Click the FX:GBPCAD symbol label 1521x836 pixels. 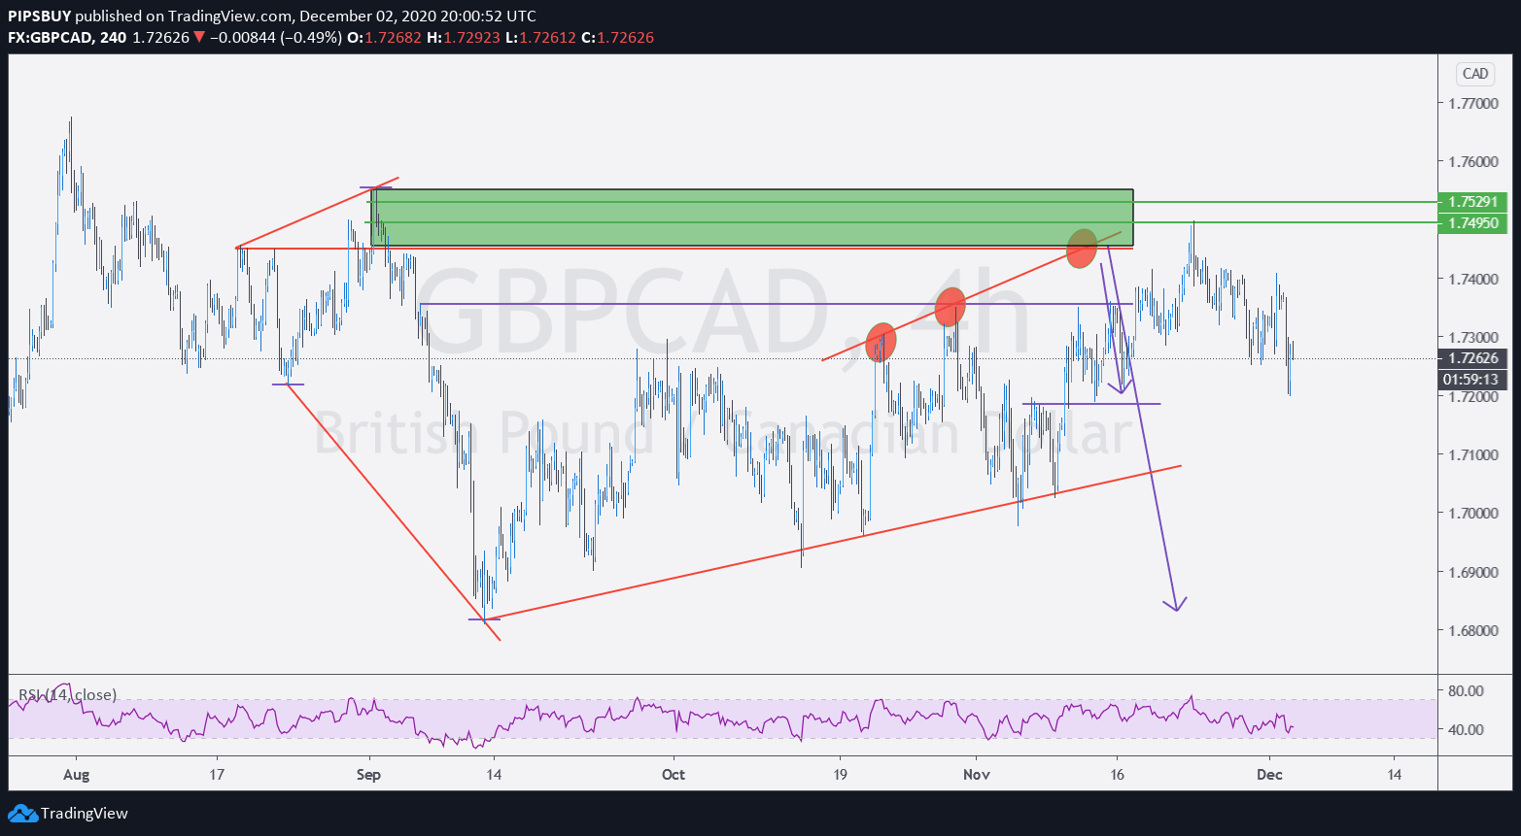pyautogui.click(x=51, y=38)
